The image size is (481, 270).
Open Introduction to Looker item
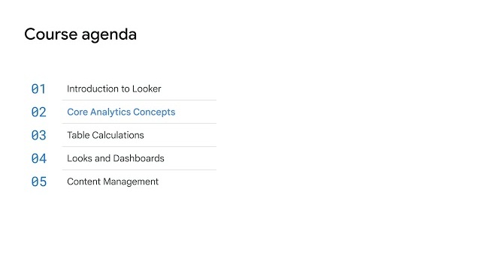[x=113, y=88]
